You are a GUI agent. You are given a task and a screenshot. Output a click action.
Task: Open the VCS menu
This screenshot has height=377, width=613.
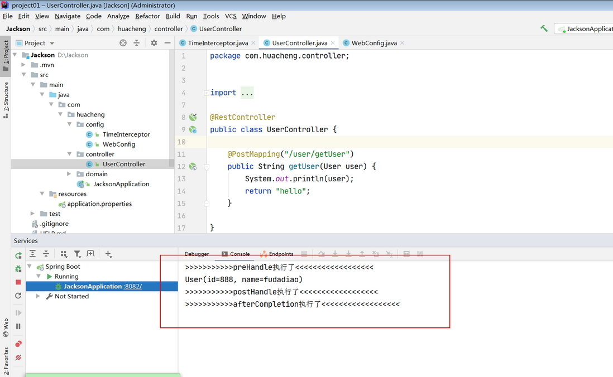(x=231, y=16)
